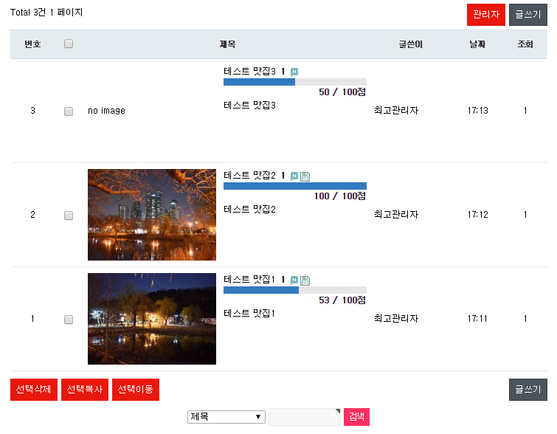The width and height of the screenshot is (557, 434).
Task: Click the bottom 글쓰기 write button
Action: click(x=528, y=390)
